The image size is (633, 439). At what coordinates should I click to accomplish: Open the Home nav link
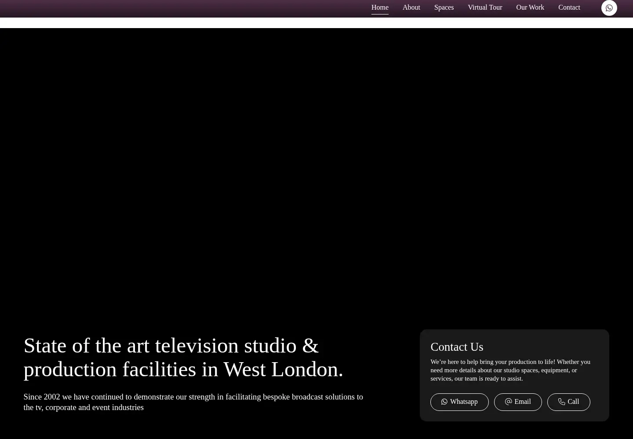[380, 7]
